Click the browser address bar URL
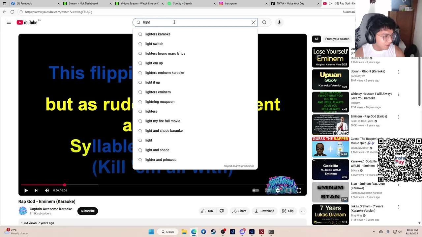Image resolution: width=422 pixels, height=237 pixels. [x=59, y=12]
